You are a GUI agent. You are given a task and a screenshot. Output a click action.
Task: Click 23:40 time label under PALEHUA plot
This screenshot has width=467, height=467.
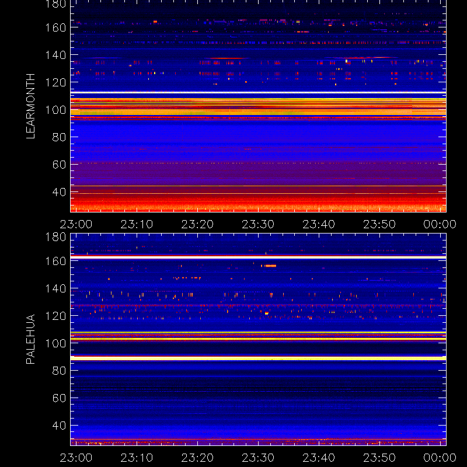coord(319,458)
